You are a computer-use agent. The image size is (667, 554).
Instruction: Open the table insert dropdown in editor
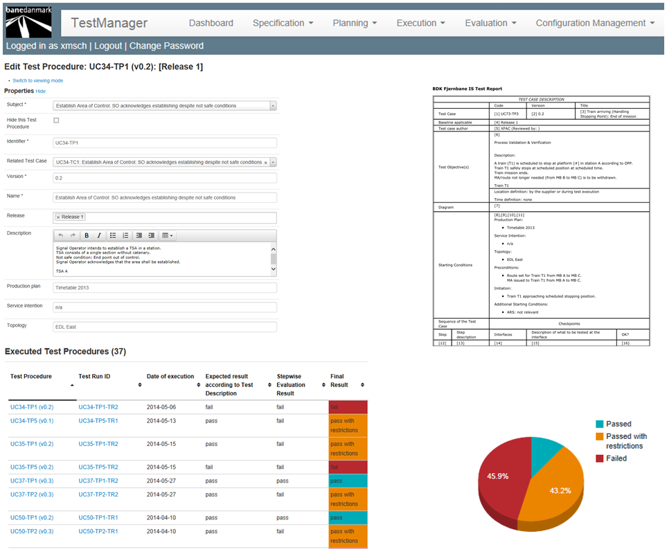[x=167, y=235]
